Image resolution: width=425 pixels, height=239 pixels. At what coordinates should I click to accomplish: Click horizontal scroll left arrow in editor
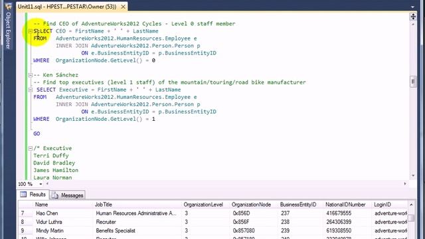click(47, 184)
